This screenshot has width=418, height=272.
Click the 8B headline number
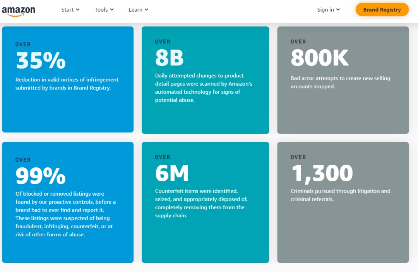tap(169, 58)
